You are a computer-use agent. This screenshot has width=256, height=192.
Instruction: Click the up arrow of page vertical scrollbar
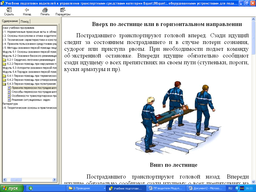(x=253, y=19)
